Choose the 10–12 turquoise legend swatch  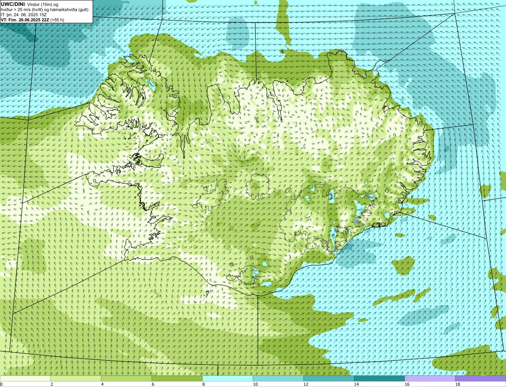click(x=278, y=378)
